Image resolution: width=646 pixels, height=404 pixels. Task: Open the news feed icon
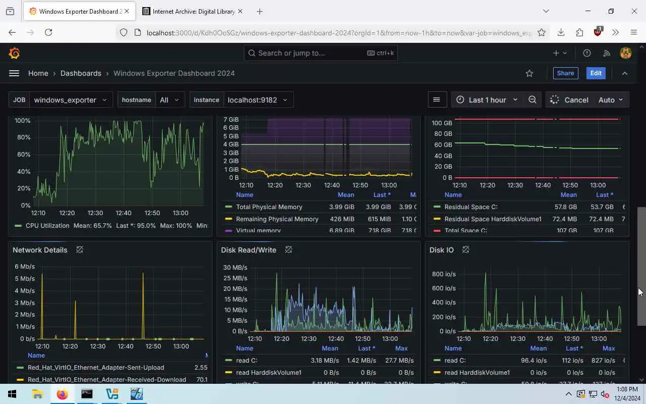click(607, 53)
